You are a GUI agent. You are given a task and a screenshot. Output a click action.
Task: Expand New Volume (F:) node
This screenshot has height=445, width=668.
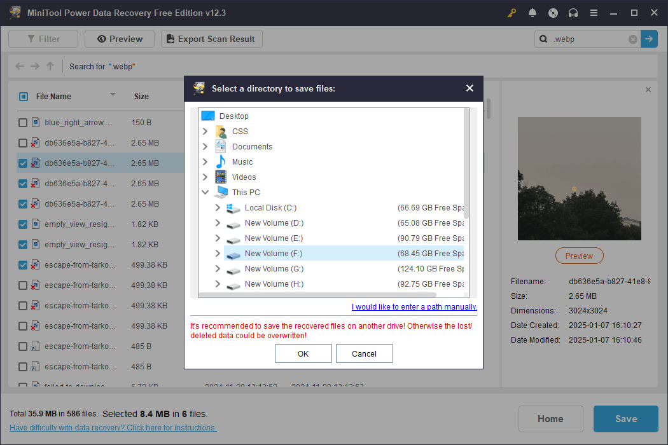218,254
